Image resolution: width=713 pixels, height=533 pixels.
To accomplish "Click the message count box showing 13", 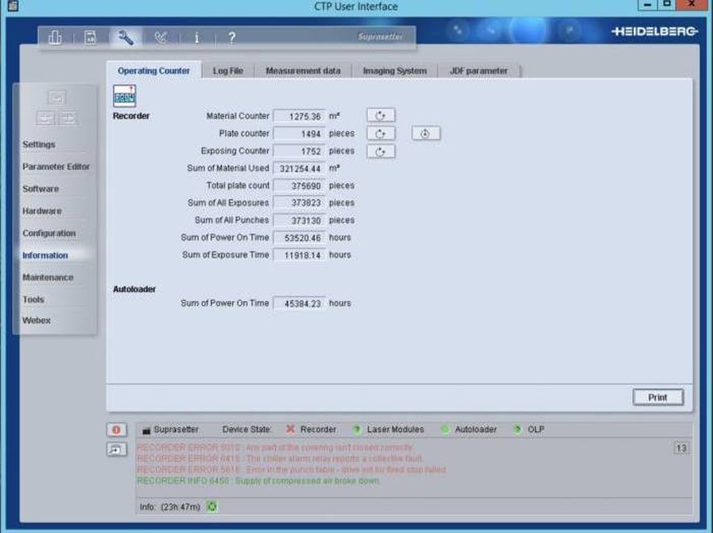I will [682, 448].
